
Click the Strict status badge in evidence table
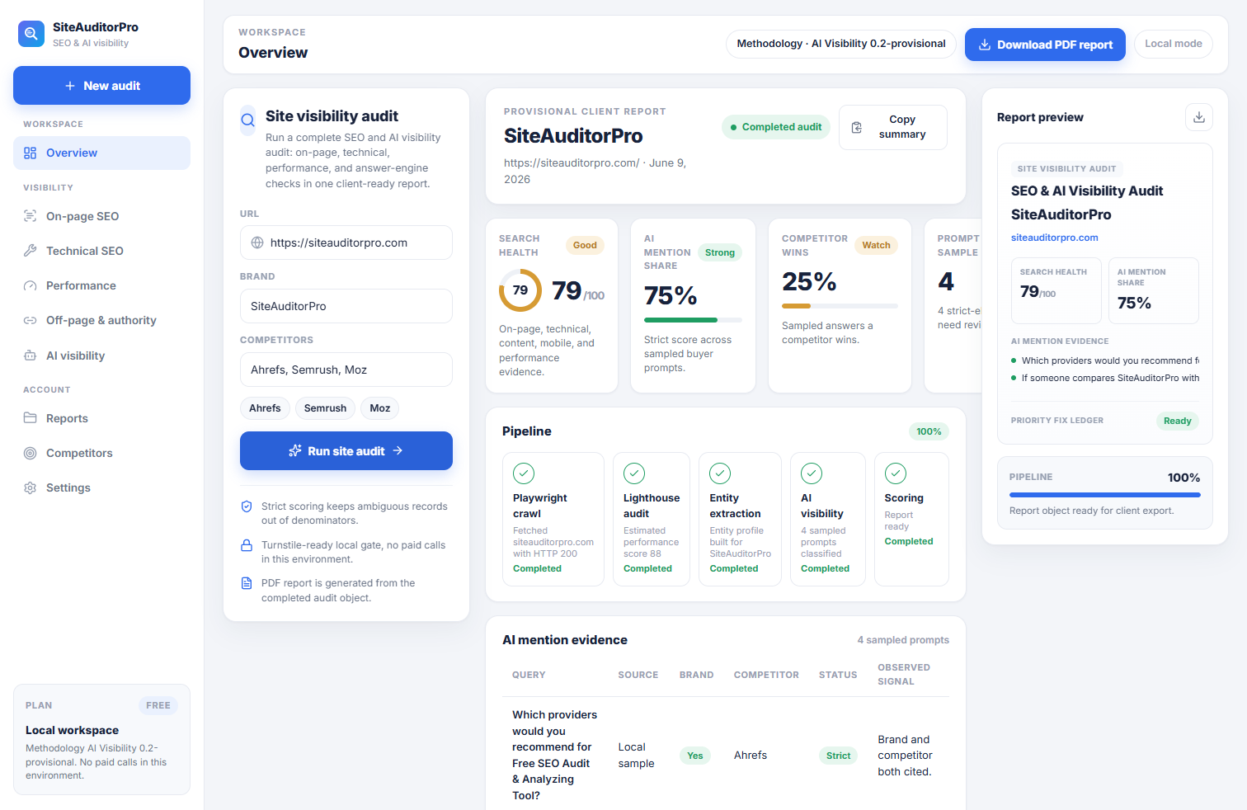pos(838,756)
